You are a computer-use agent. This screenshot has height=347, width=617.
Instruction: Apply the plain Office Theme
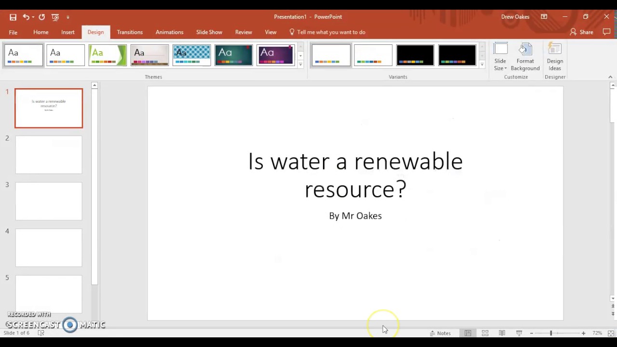[x=24, y=55]
